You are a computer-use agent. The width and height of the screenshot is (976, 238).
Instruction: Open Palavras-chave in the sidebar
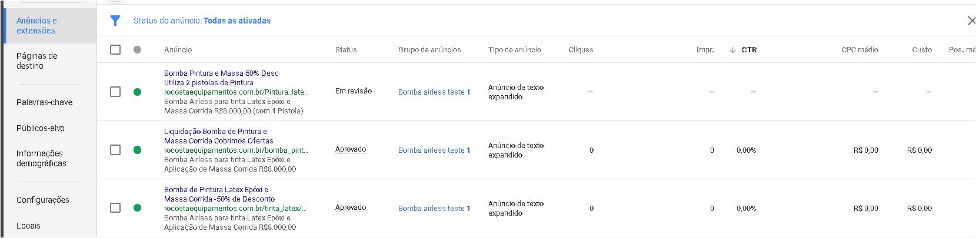(45, 102)
